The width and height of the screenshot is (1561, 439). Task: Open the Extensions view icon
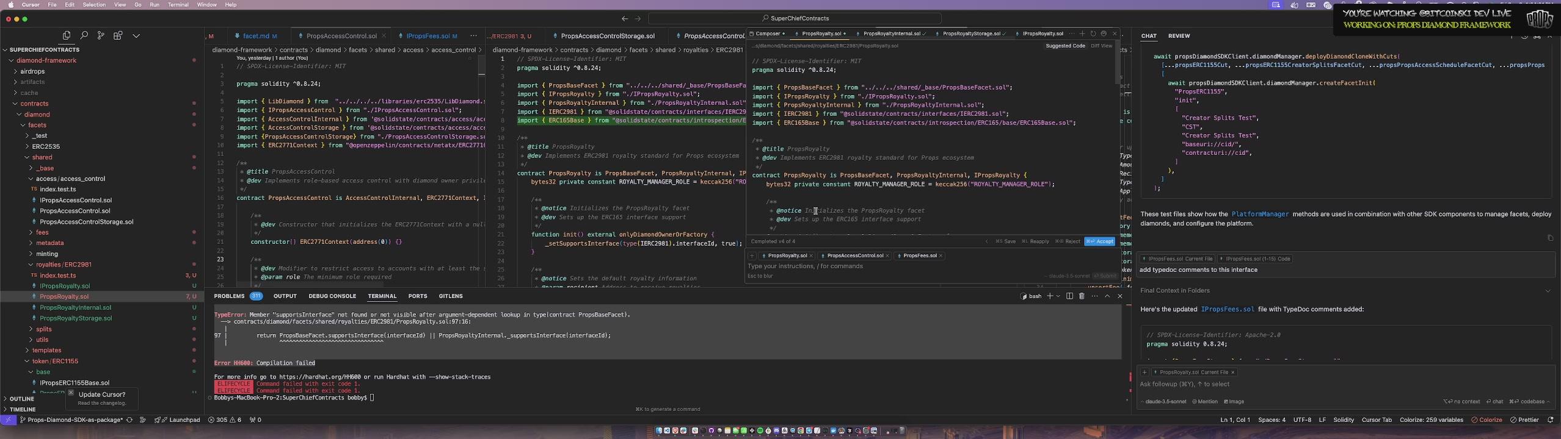click(x=118, y=35)
